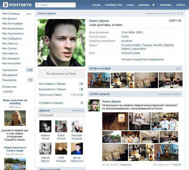Click the Вы подписаны на Павла button
Image resolution: width=189 pixels, height=170 pixels.
click(61, 74)
